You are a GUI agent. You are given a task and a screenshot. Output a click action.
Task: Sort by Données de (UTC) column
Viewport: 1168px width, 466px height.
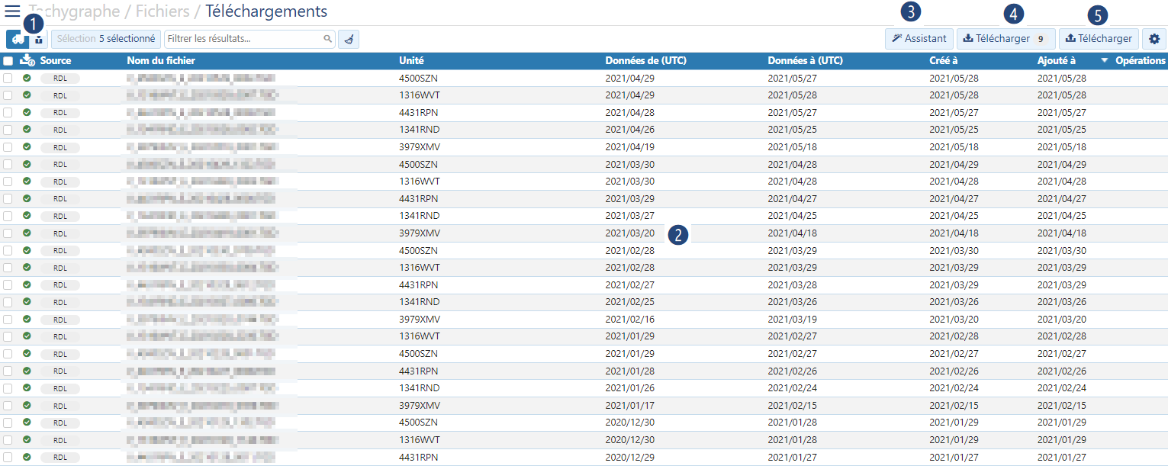(x=646, y=60)
